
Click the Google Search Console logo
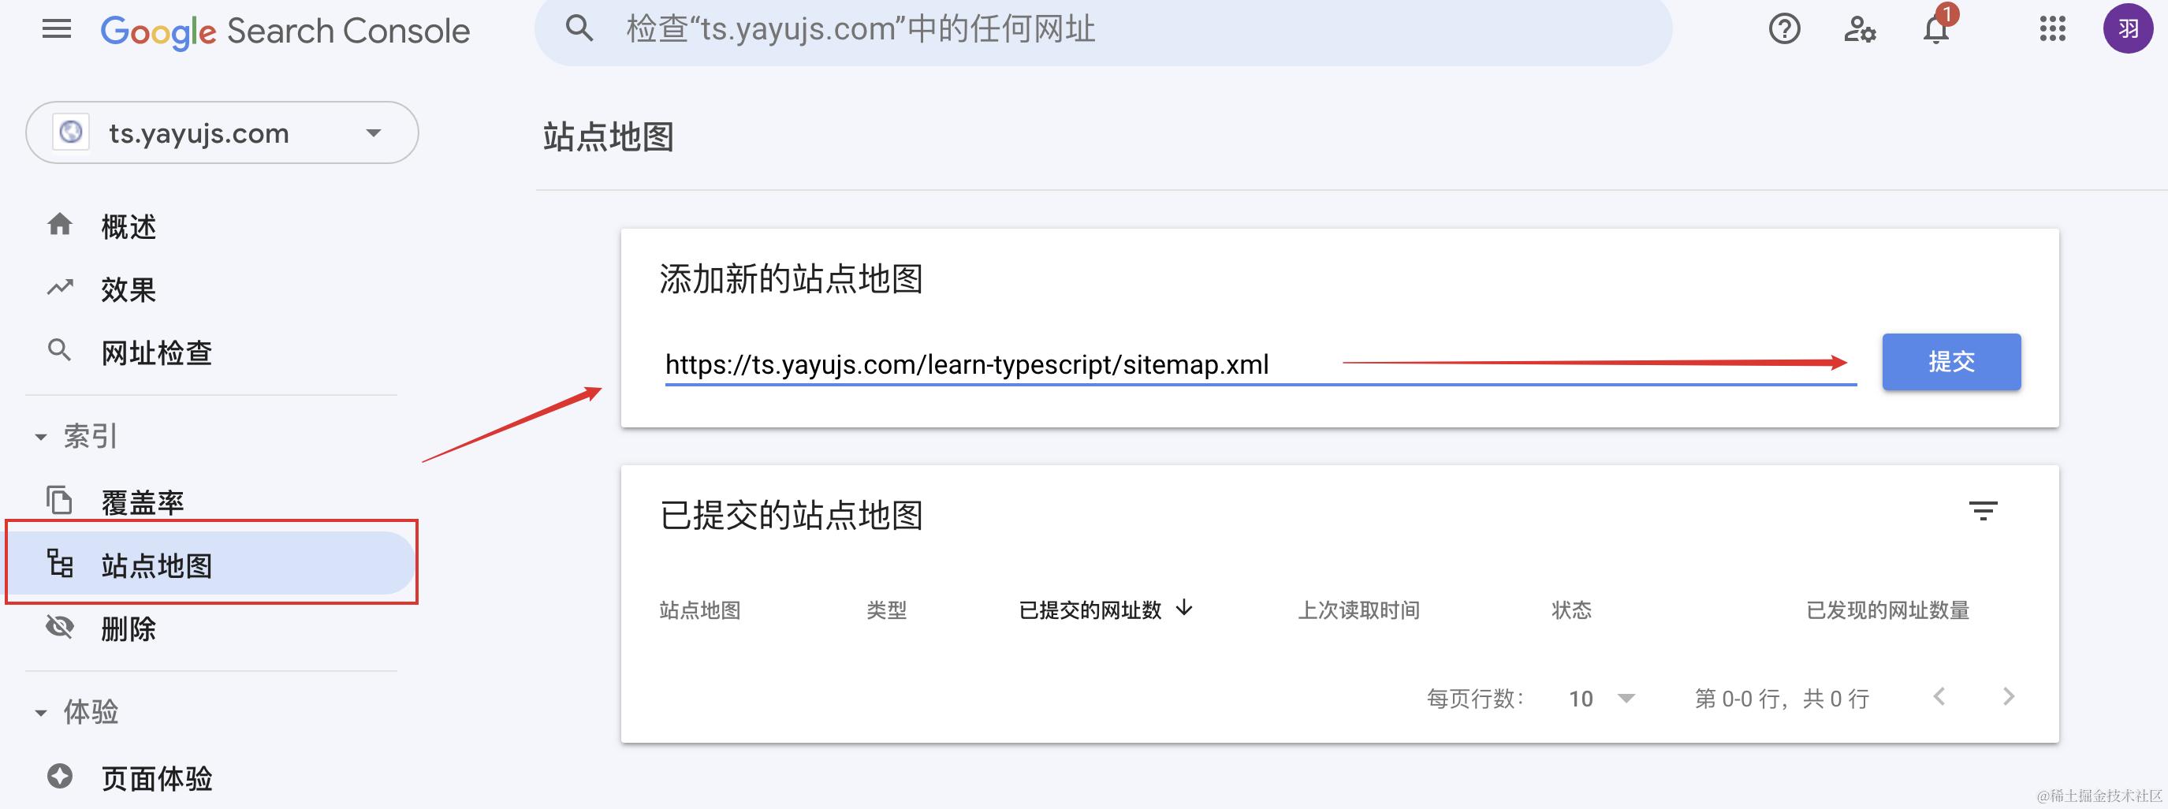pos(285,32)
